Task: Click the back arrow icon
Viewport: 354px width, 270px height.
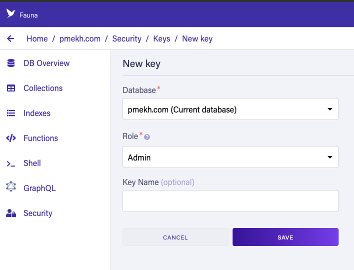Action: [10, 38]
